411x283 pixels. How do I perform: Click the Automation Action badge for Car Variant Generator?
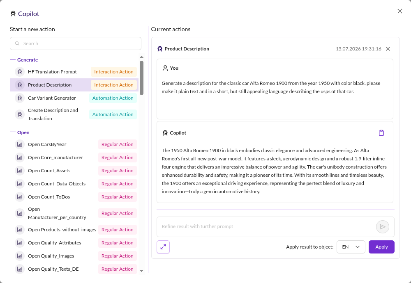(113, 98)
